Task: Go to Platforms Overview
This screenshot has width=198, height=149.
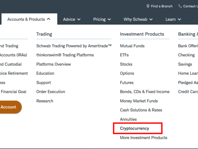Action: [x=54, y=64]
